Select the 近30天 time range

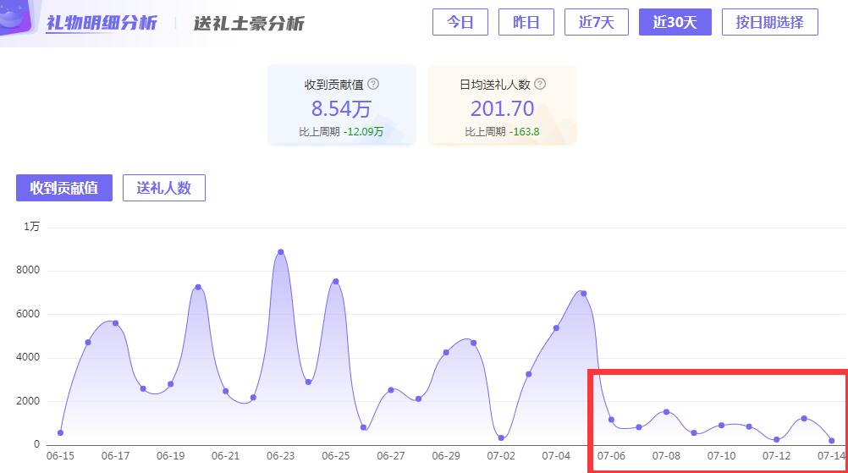[675, 22]
